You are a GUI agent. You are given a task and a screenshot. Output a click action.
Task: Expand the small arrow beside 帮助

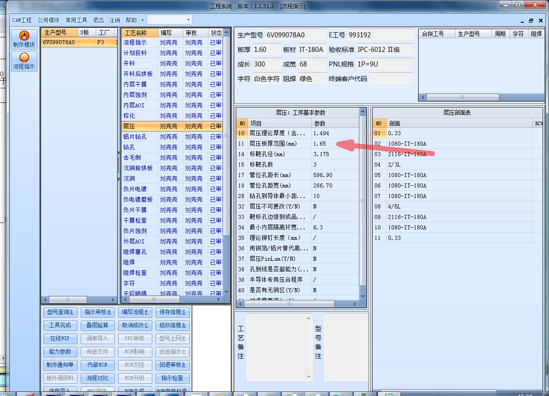coord(142,20)
